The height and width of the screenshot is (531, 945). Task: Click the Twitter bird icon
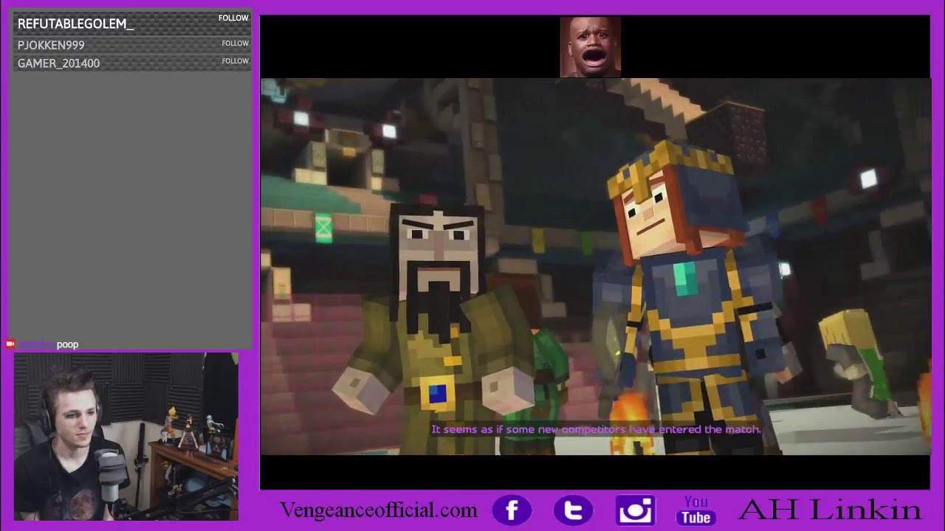pyautogui.click(x=573, y=510)
